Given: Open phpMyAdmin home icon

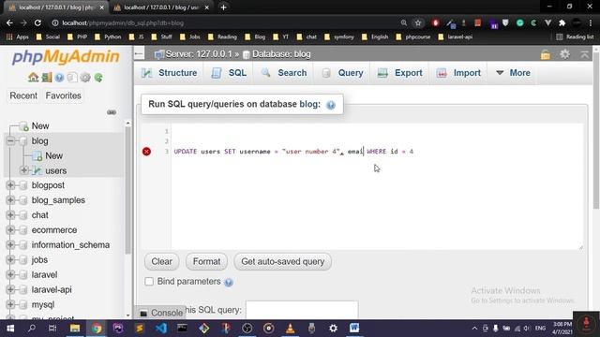Looking at the screenshot, I should [34, 78].
